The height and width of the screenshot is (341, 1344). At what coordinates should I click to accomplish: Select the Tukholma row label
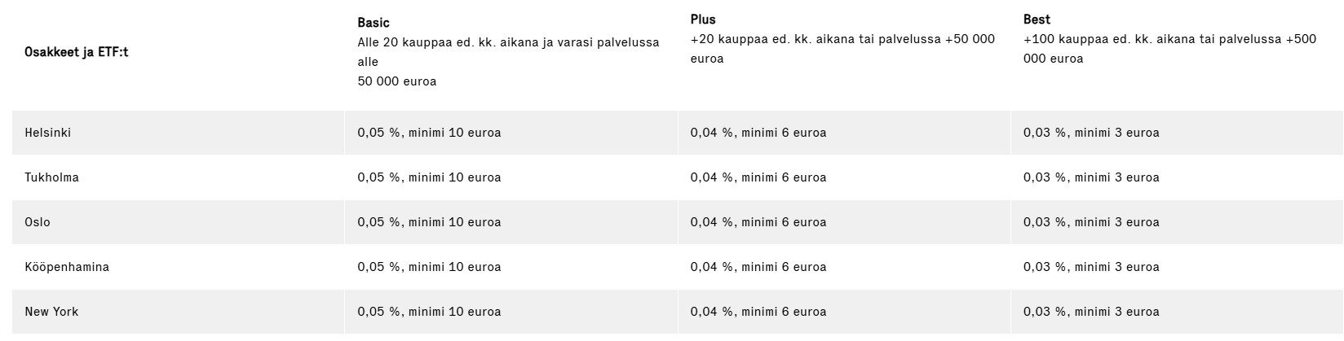pos(52,177)
